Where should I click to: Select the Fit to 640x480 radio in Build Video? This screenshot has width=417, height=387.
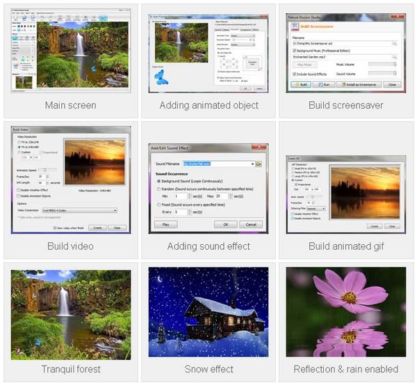click(19, 147)
